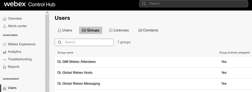Viewport: 252px width, 92px height.
Task: Switch to the Users tab
Action: coord(65,30)
